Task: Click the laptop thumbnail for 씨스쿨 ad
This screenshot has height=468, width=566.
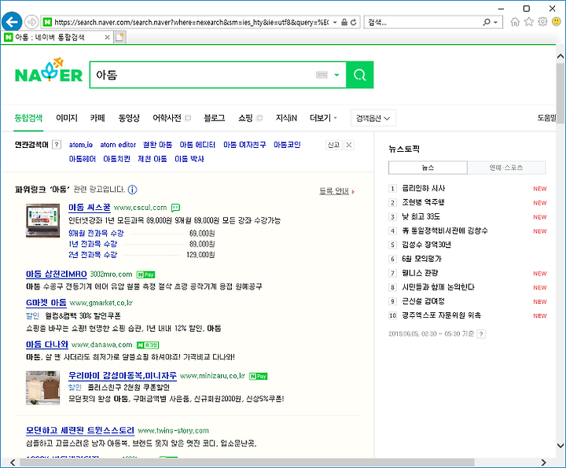Action: 43,221
